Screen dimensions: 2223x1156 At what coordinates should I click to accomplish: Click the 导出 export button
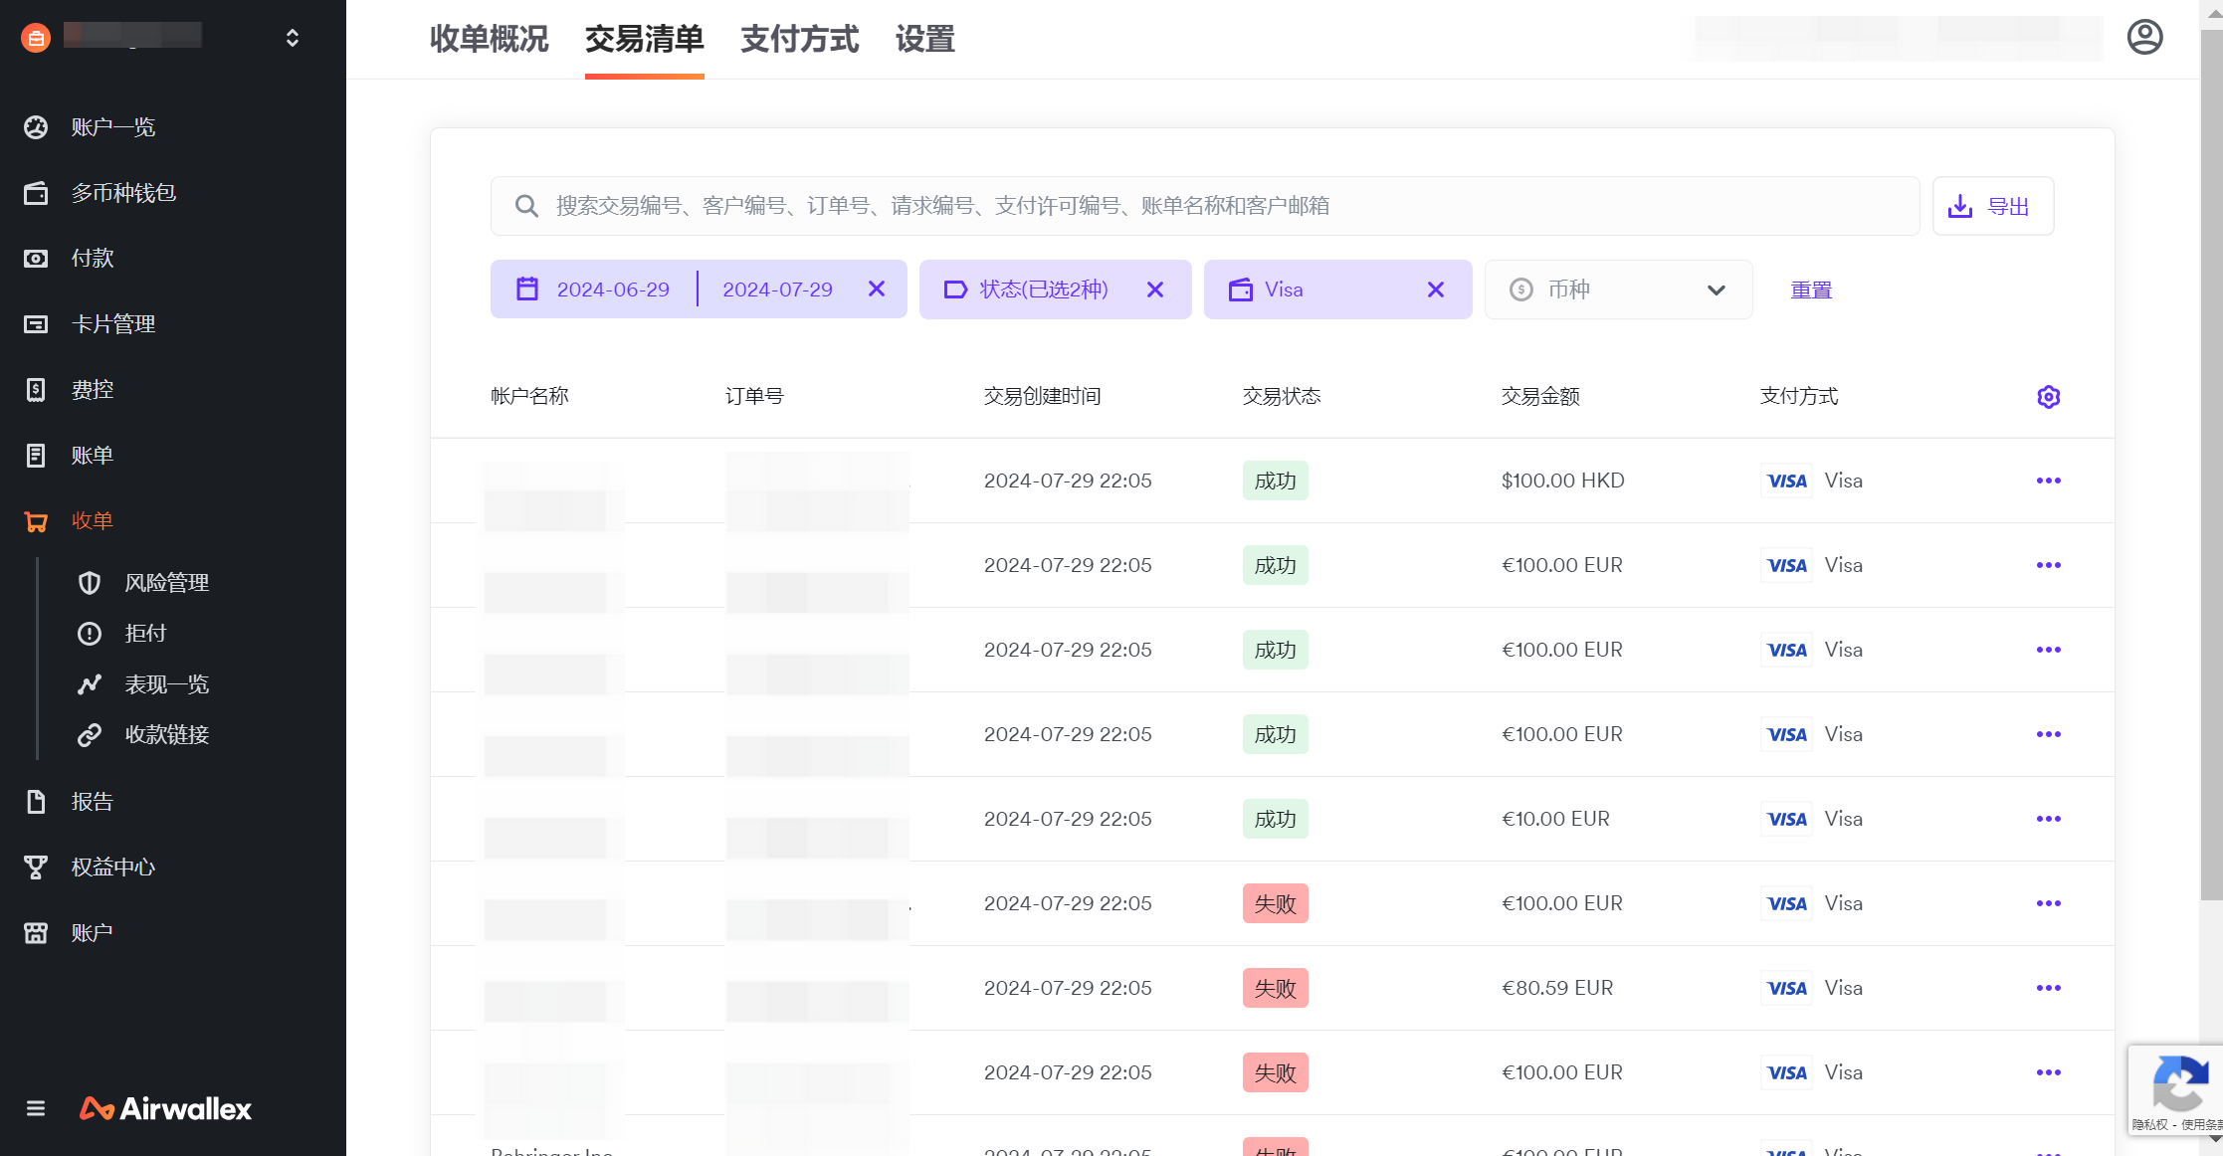(1992, 206)
